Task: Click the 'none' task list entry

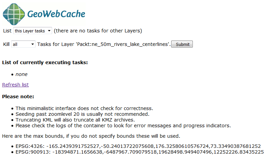Action: pyautogui.click(x=21, y=74)
